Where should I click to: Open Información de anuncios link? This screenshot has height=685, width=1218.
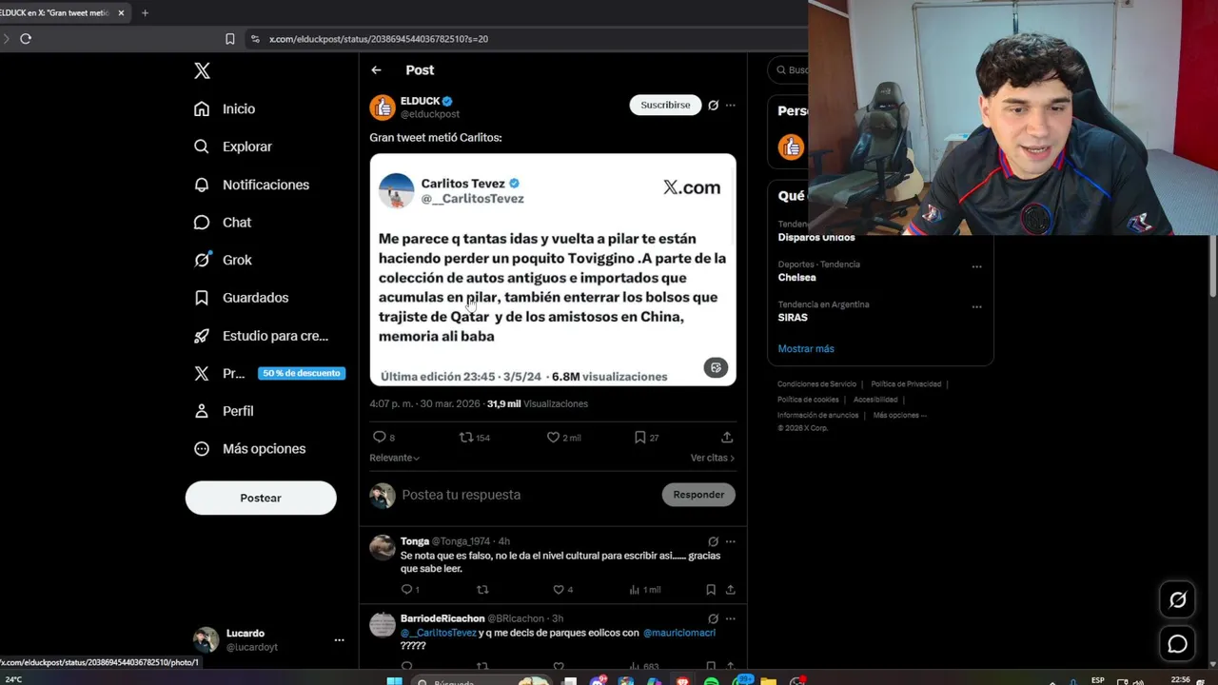click(817, 415)
